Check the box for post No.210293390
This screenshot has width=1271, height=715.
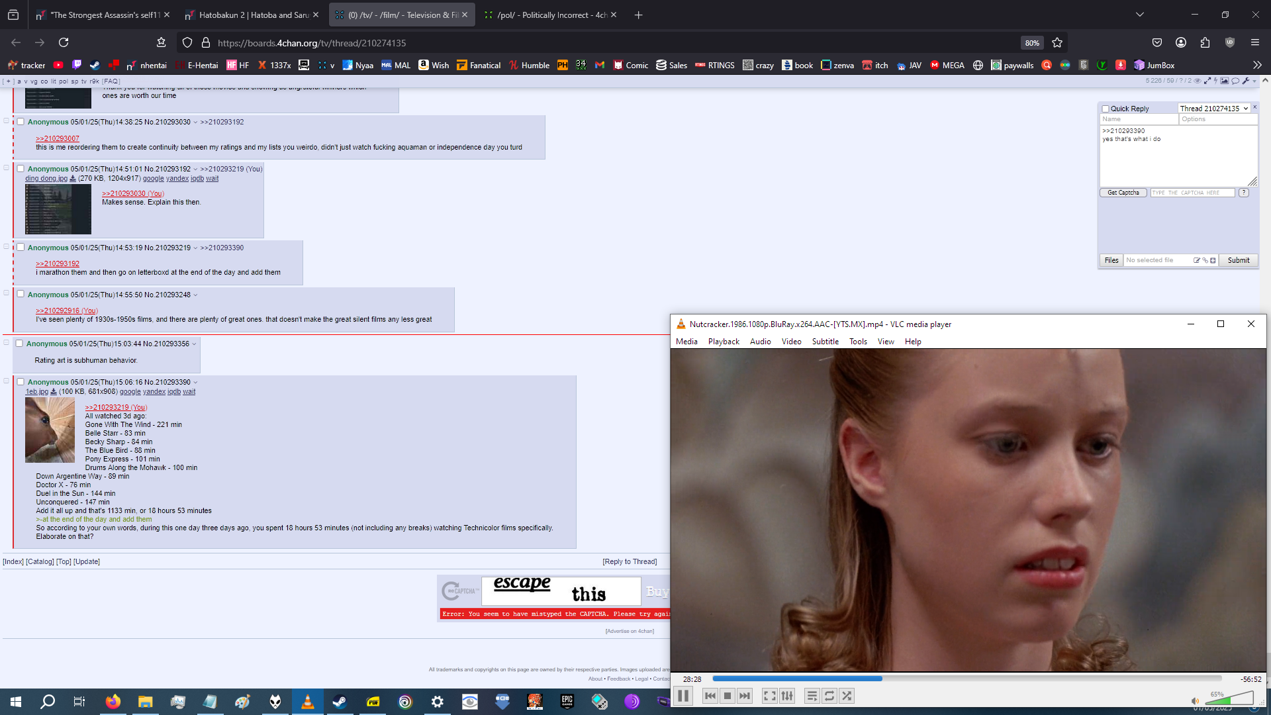(21, 382)
